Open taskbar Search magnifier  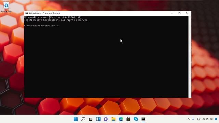[83, 119]
